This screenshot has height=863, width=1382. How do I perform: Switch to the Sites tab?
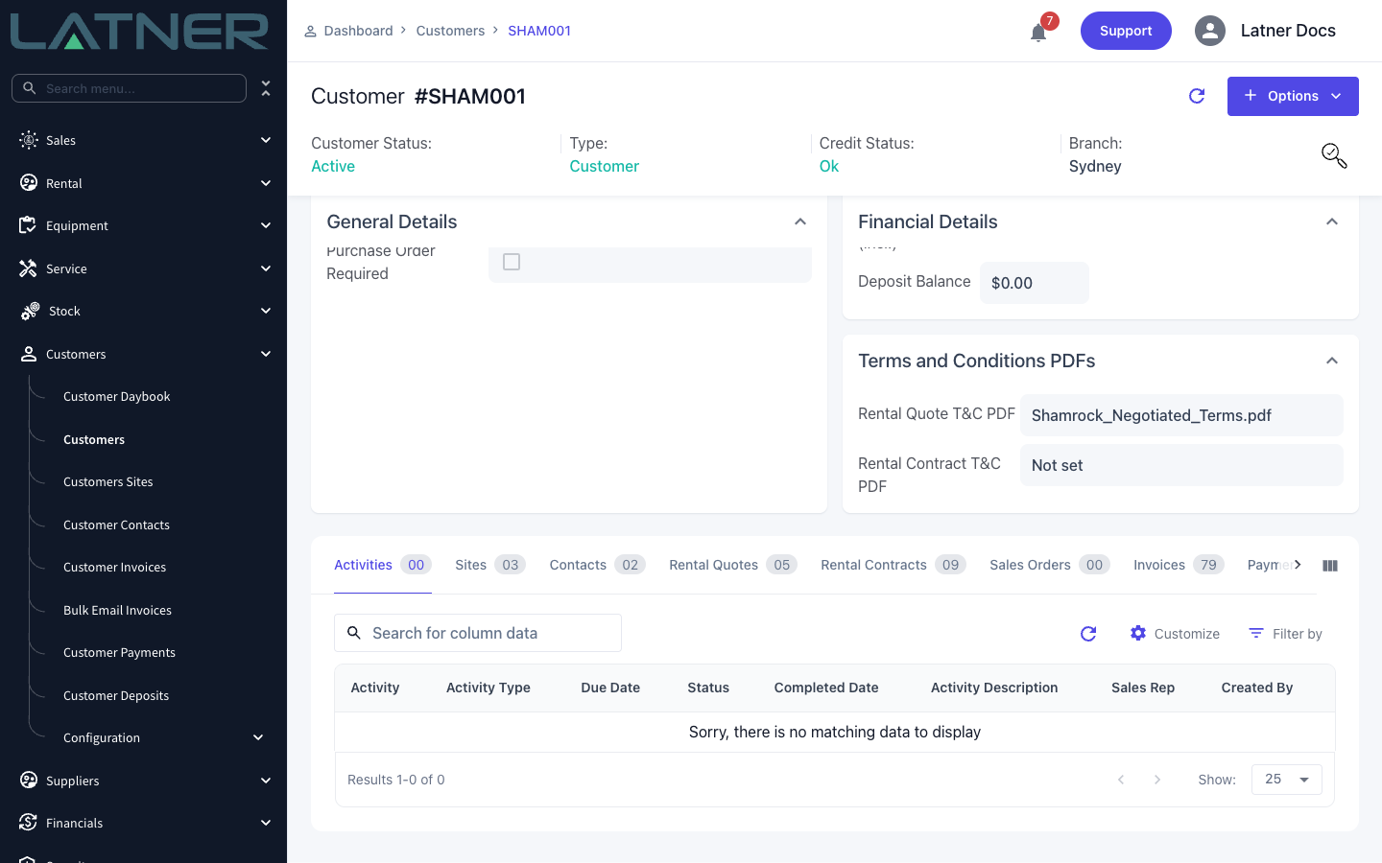[x=489, y=565]
